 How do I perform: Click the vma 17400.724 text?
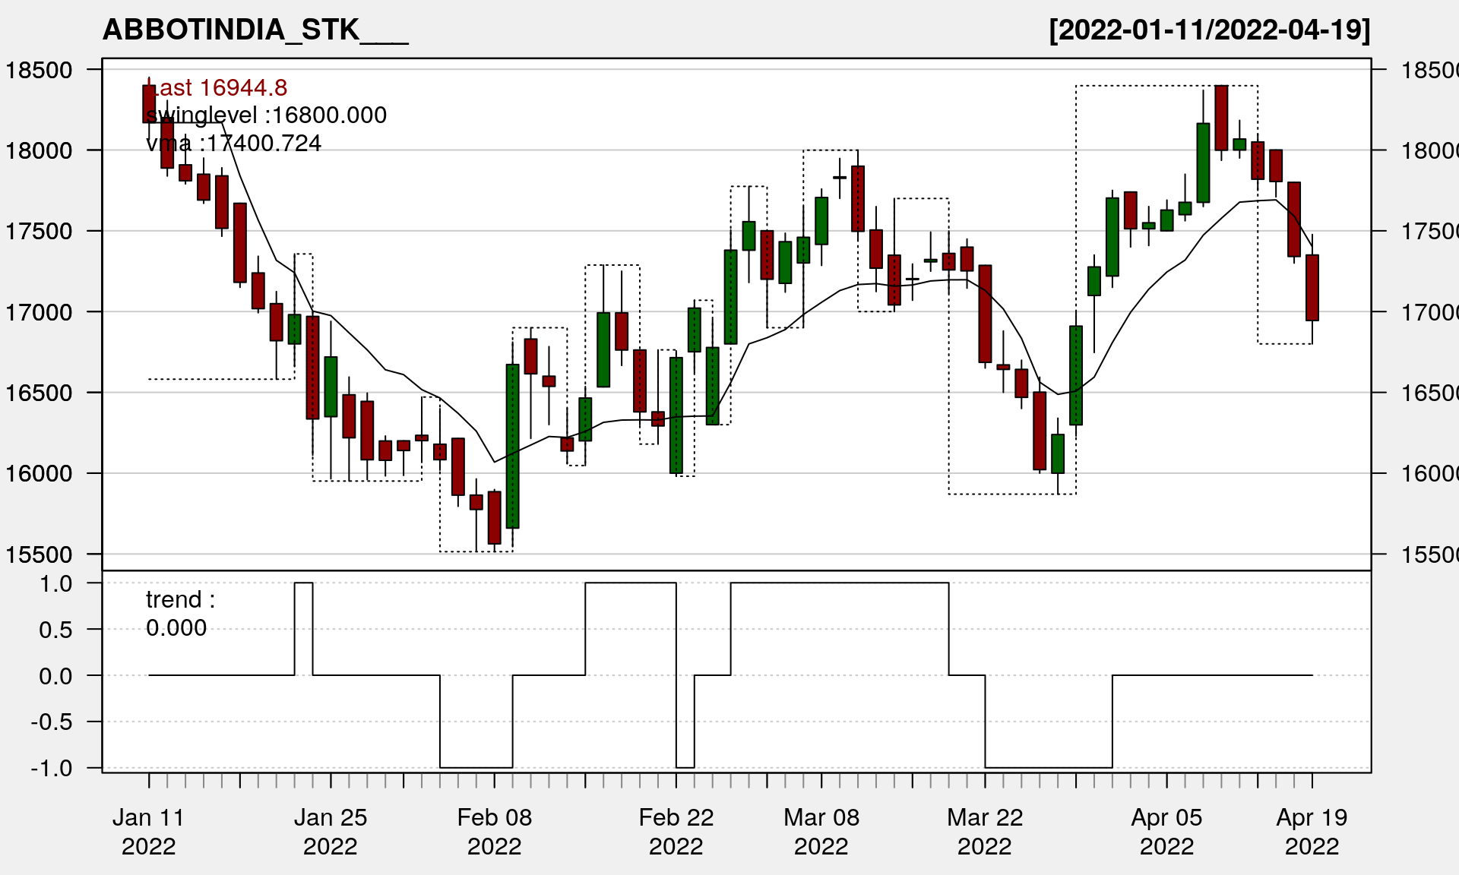pyautogui.click(x=233, y=144)
